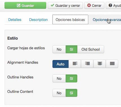Disable Outline Handles with No
This screenshot has width=121, height=107.
(x=59, y=78)
